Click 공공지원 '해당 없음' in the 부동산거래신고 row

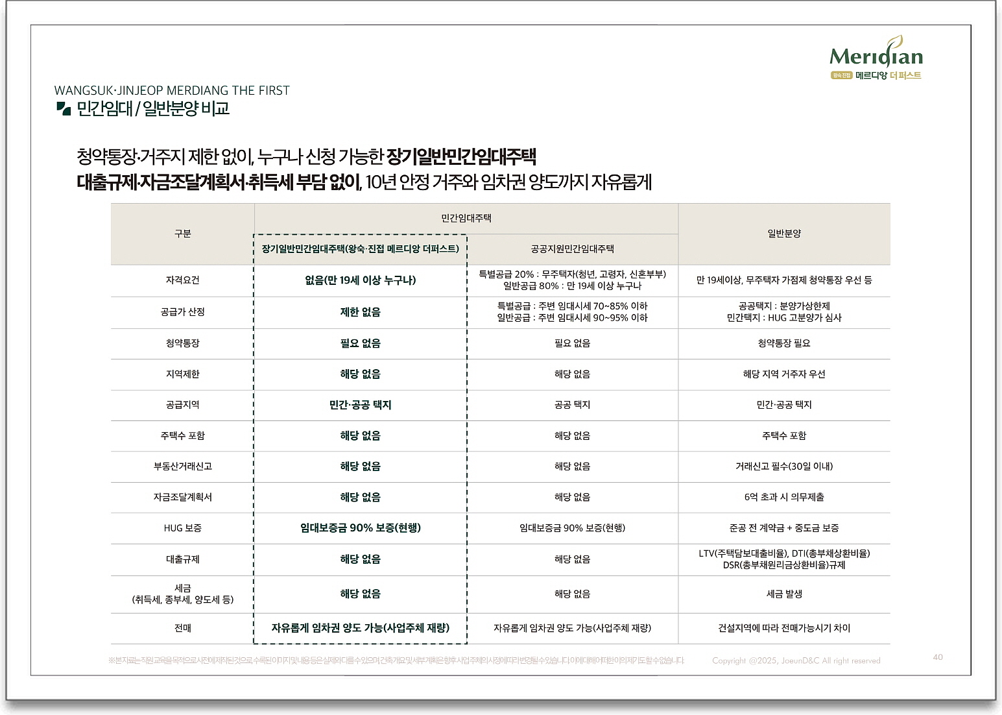573,467
